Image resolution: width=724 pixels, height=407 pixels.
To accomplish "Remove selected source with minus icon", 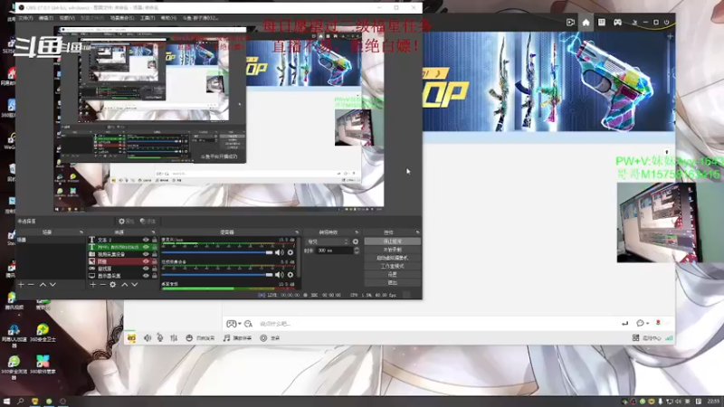I will pyautogui.click(x=102, y=285).
